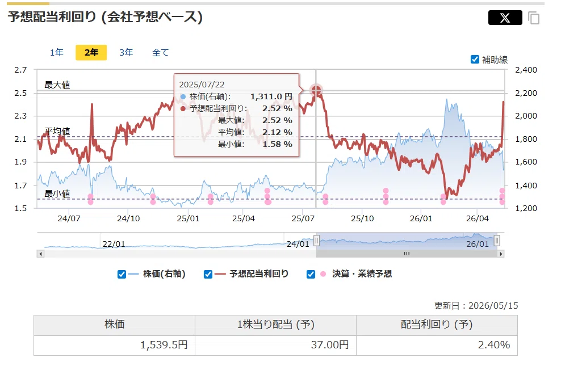Viewport: 561px width, 379px height.
Task: Click the 平均値 guide line label
Action: [57, 131]
